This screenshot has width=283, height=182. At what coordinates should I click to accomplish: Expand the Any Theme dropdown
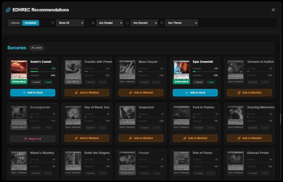(182, 23)
